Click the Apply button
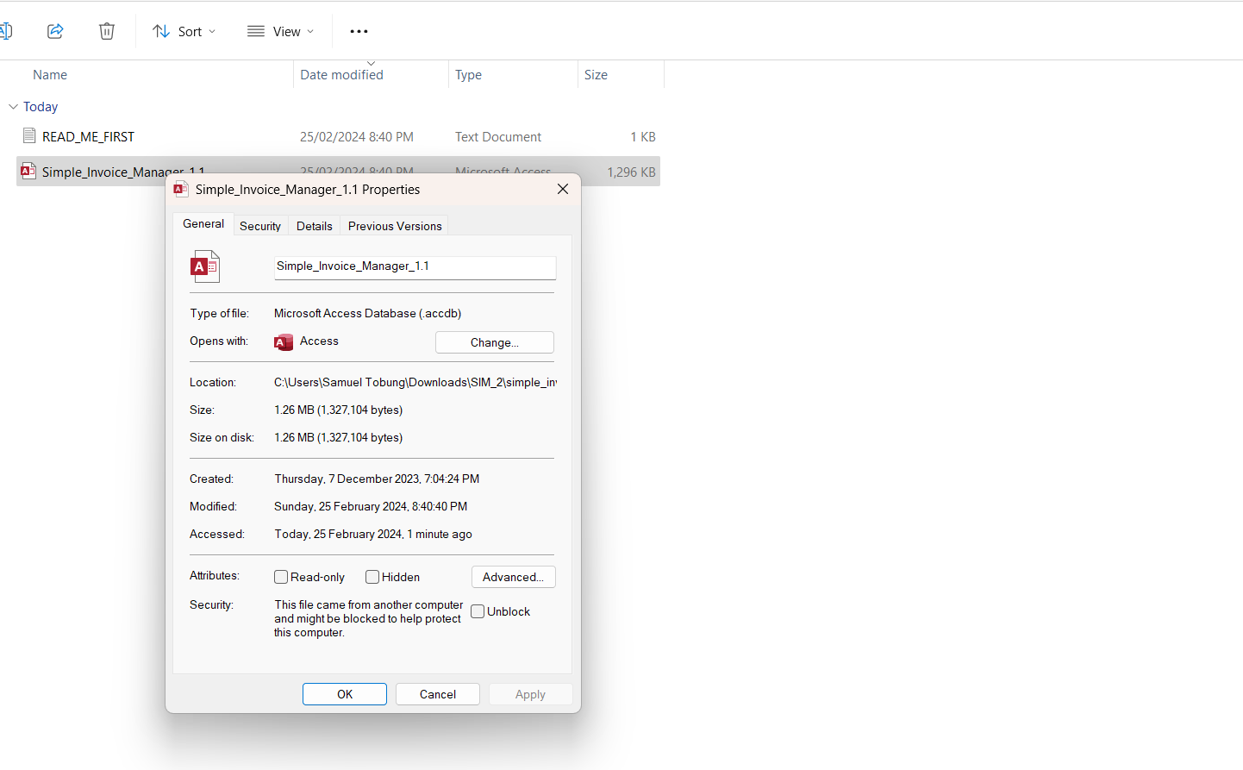 530,694
